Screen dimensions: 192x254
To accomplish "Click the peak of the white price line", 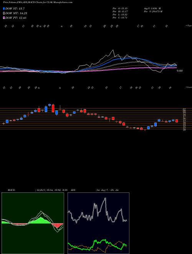I will pyautogui.click(x=113, y=50).
